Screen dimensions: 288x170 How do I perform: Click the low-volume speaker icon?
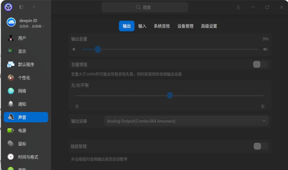tap(74, 49)
